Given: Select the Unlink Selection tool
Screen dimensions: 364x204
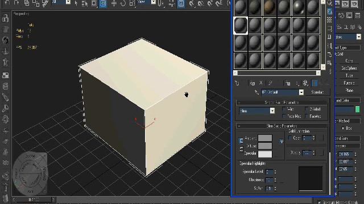Looking at the screenshot, I should click(36, 3).
